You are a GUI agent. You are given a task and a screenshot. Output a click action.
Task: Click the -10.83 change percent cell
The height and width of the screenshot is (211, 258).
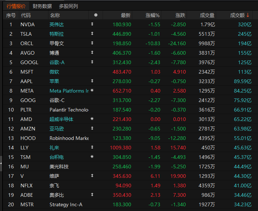[153, 43]
